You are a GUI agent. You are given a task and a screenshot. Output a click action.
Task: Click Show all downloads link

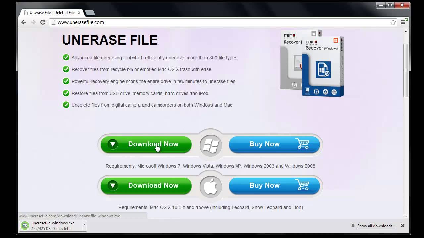[x=376, y=226]
